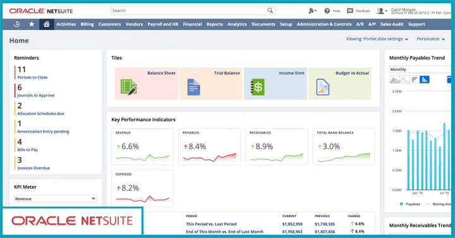Click the $1,958,963 current value
Viewport: 455px width, 238px height.
pyautogui.click(x=292, y=232)
